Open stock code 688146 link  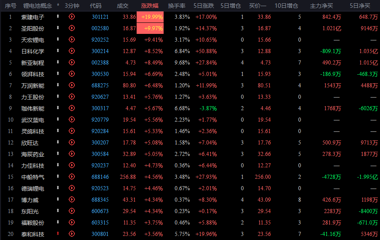pos(100,177)
